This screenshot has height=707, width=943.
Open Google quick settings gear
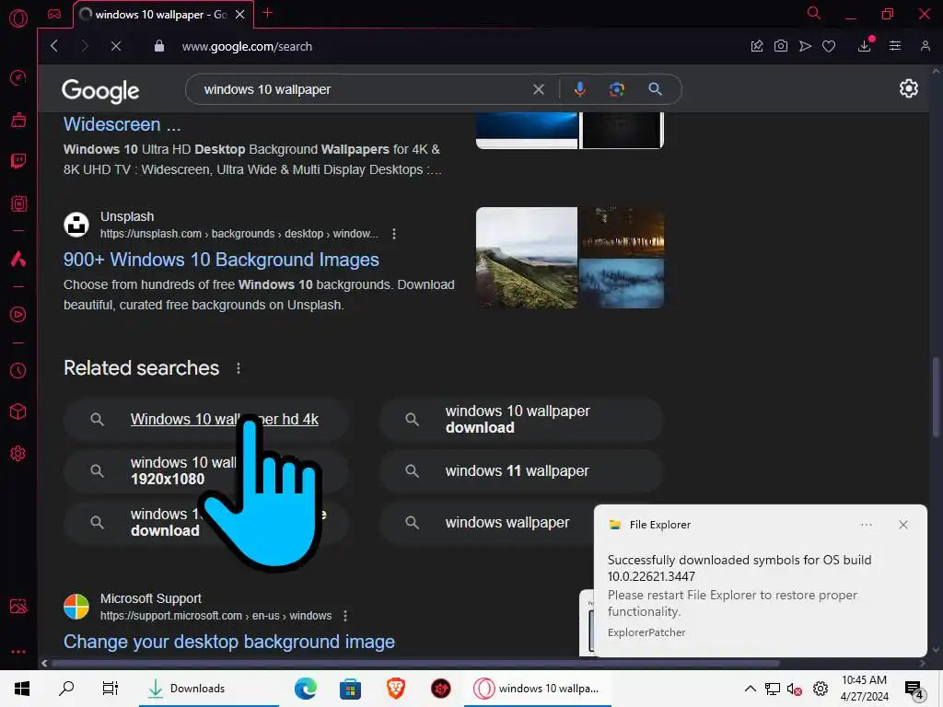pyautogui.click(x=908, y=89)
